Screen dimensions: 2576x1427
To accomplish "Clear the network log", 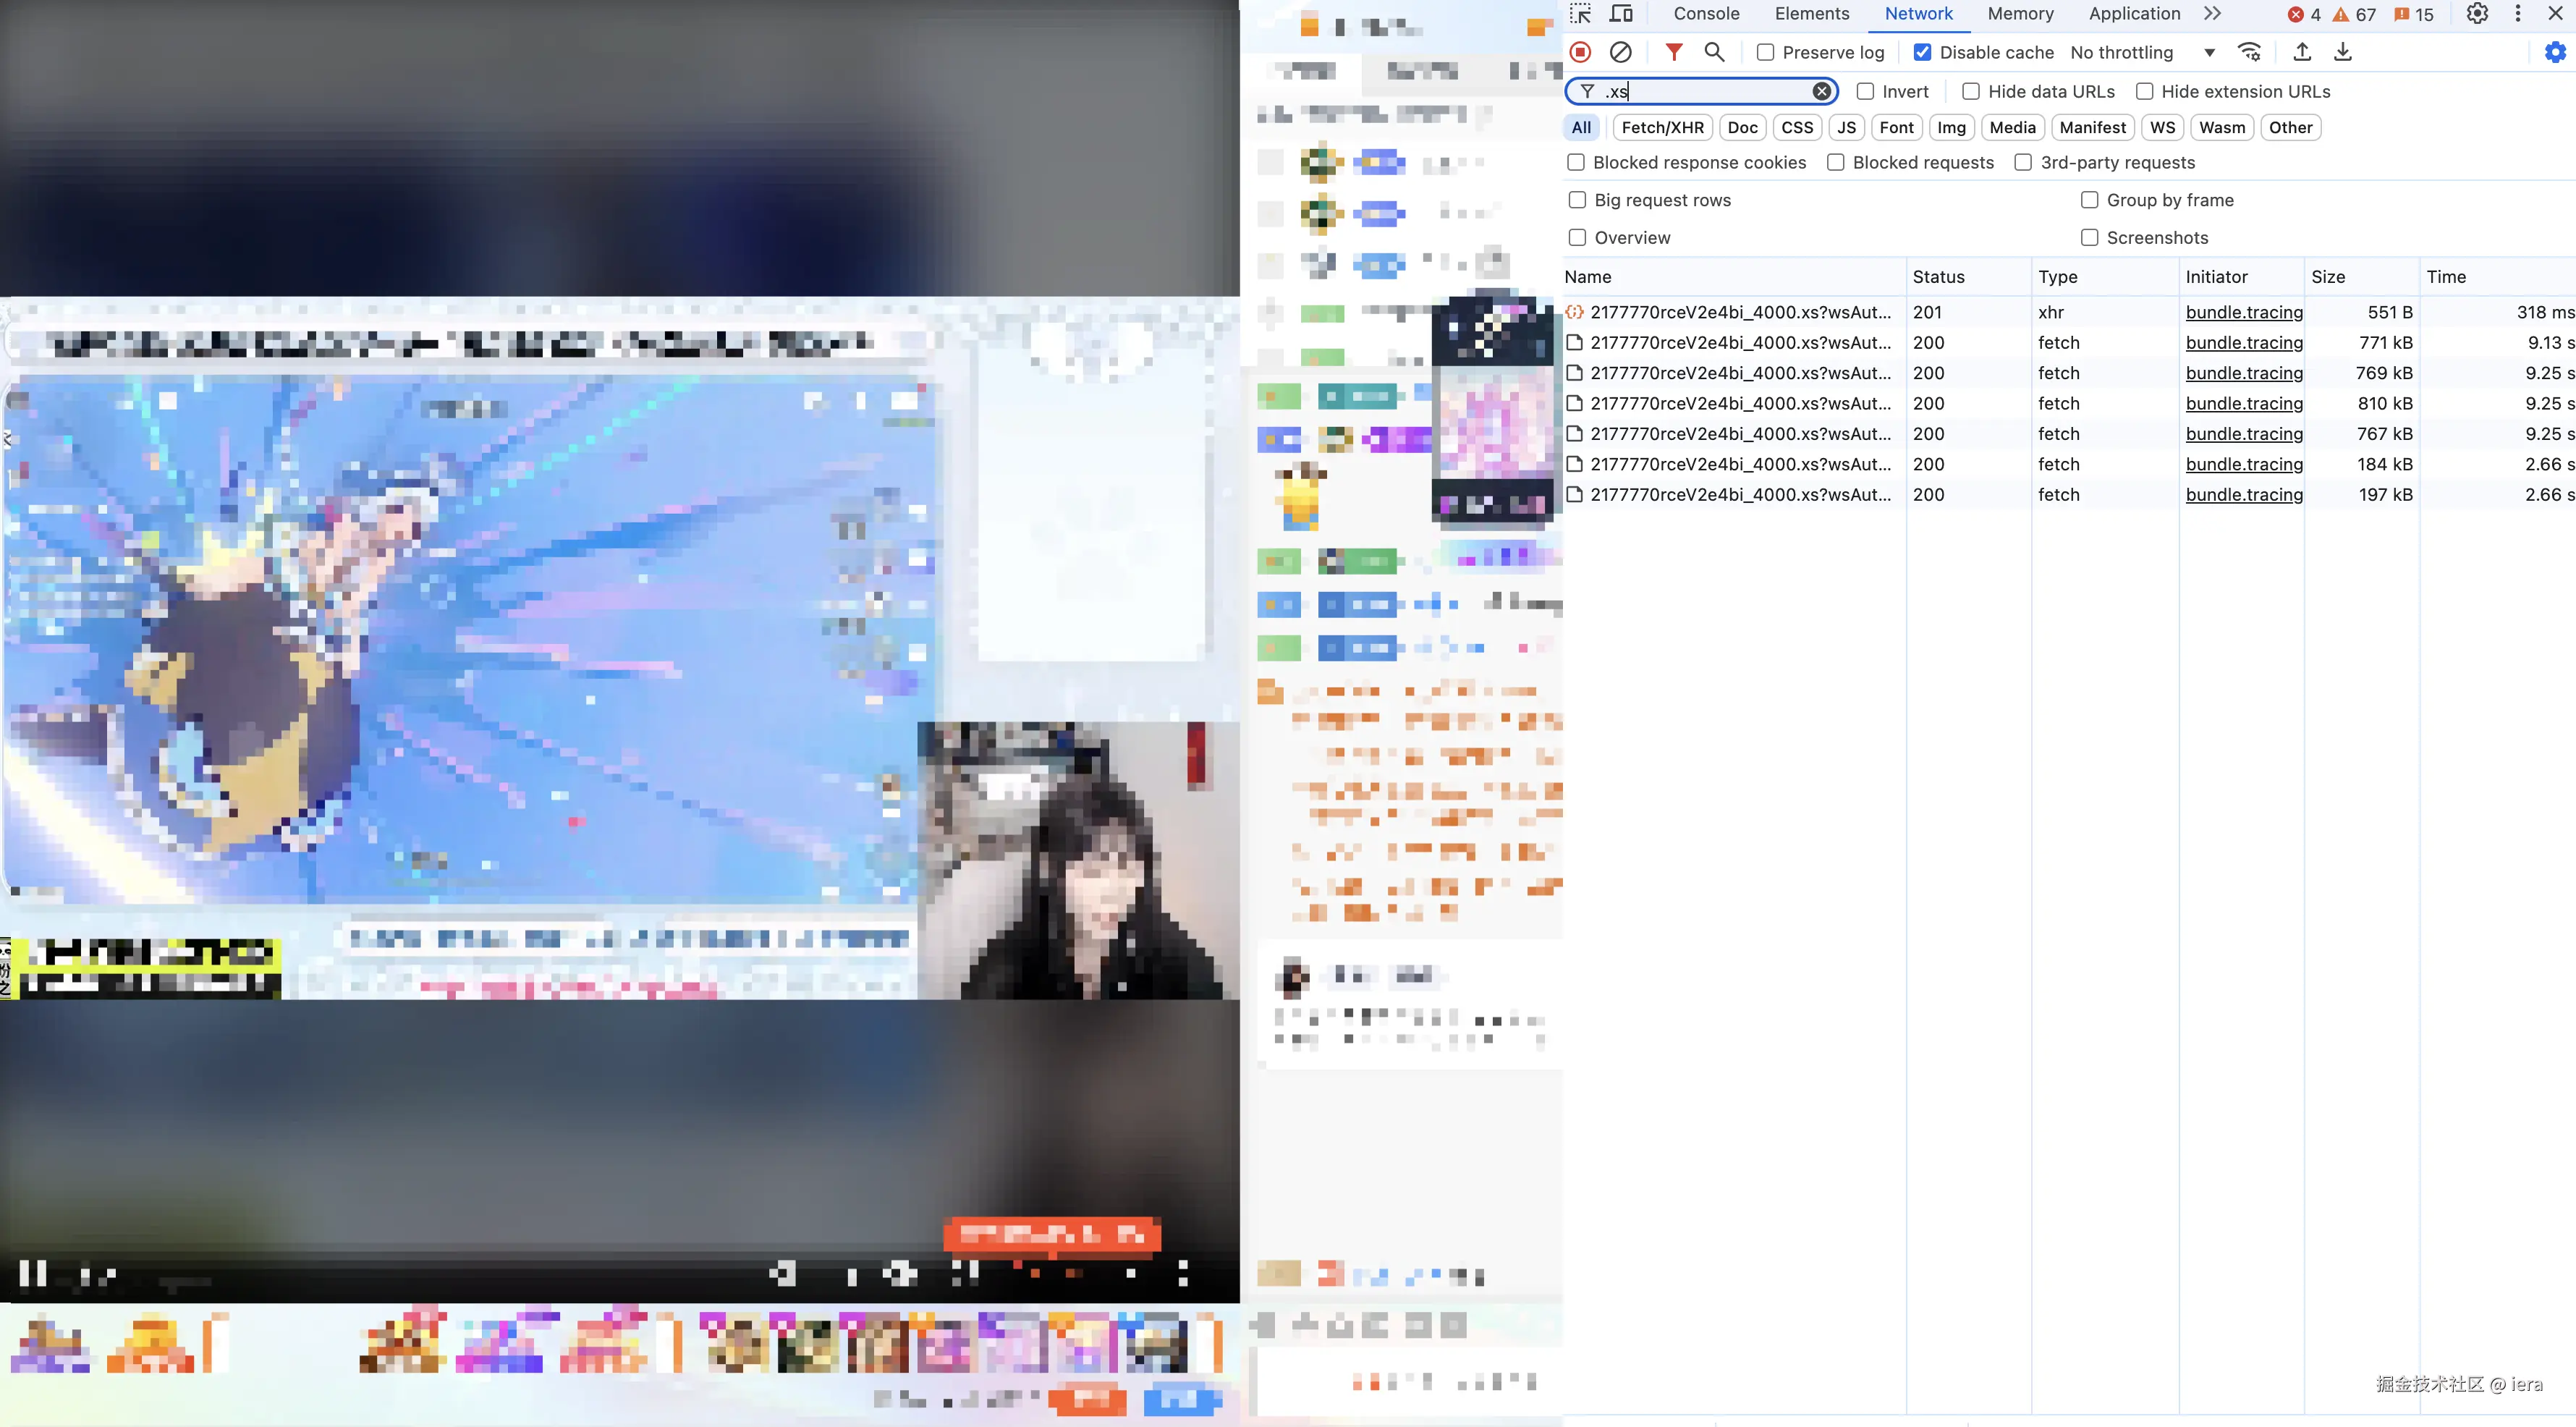I will coord(1621,52).
